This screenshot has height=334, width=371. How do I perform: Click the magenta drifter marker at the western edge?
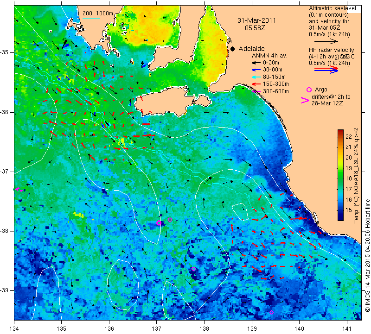18,189
